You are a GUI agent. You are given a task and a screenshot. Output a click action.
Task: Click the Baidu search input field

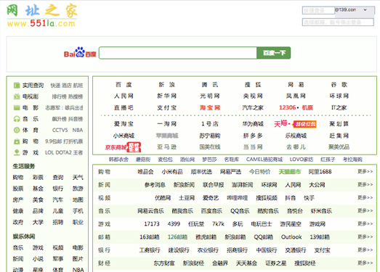178,53
